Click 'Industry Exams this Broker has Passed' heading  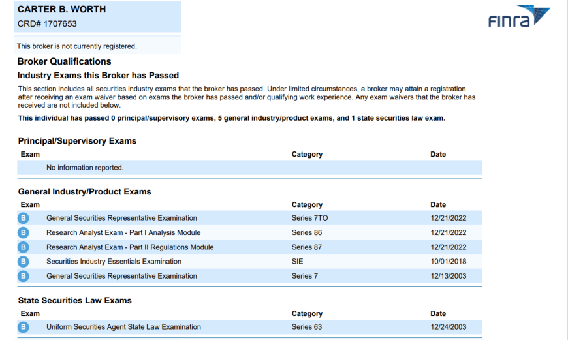coord(98,76)
